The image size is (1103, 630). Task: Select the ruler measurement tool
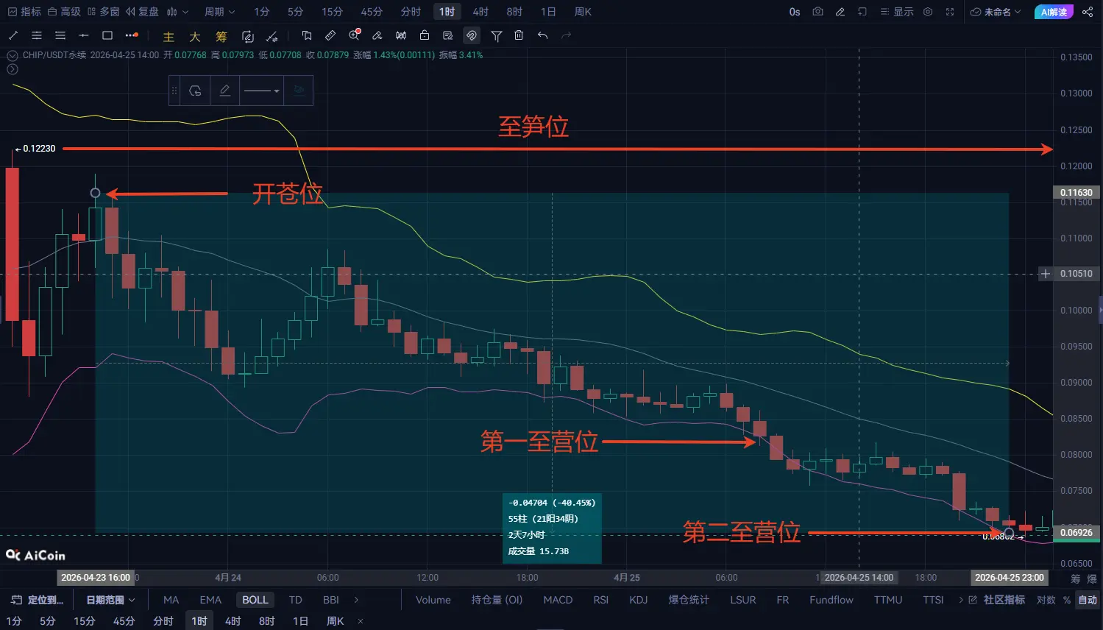coord(330,35)
